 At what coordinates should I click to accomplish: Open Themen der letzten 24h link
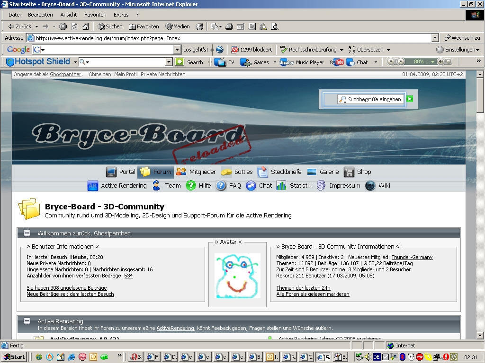[x=303, y=288]
